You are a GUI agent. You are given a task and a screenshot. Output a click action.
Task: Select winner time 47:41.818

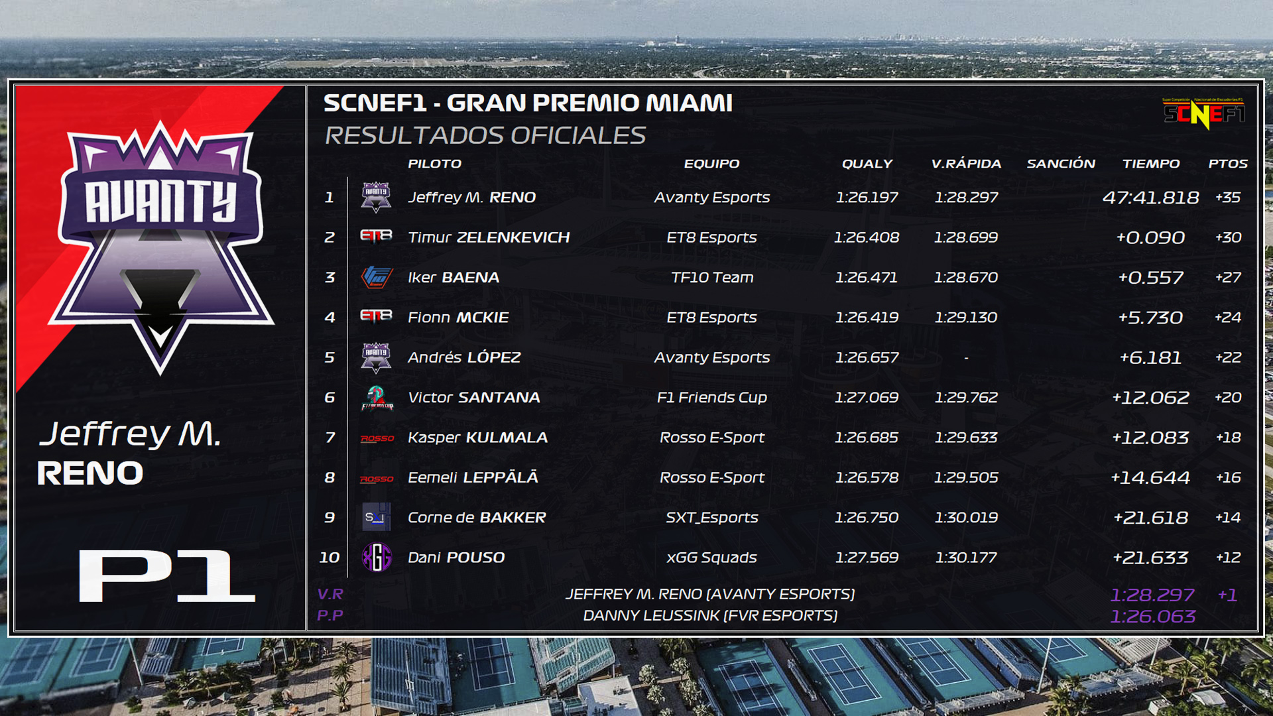tap(1151, 198)
